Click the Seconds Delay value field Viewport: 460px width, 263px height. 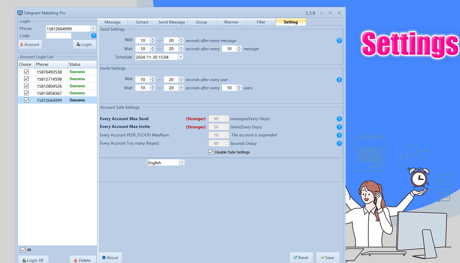(x=216, y=143)
